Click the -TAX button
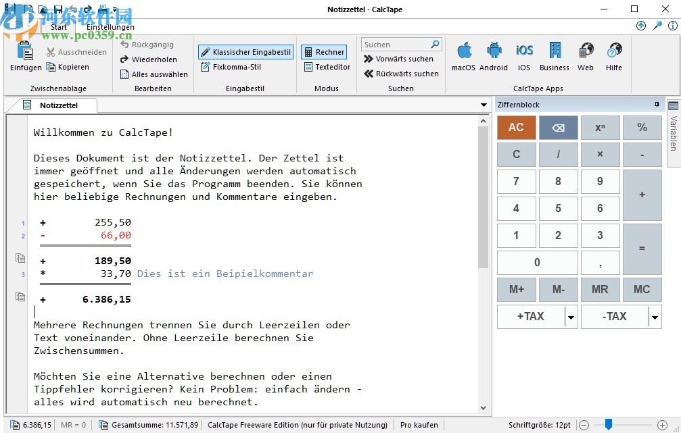Viewport: 681px width, 433px height. coord(615,317)
